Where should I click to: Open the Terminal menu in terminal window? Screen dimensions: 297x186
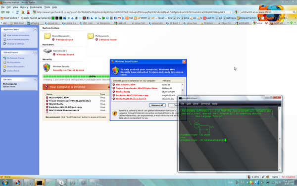coord(205,104)
